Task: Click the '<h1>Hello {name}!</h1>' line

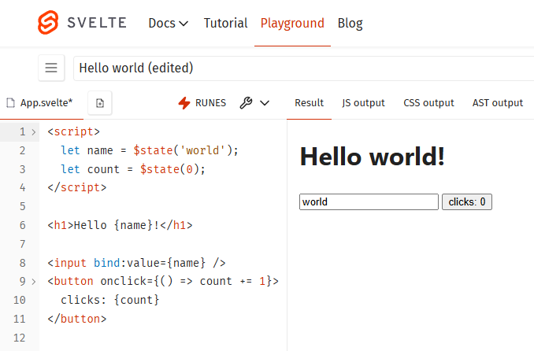Action: (x=120, y=225)
